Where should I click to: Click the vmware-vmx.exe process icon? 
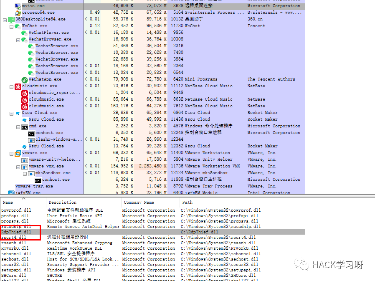(x=25, y=167)
